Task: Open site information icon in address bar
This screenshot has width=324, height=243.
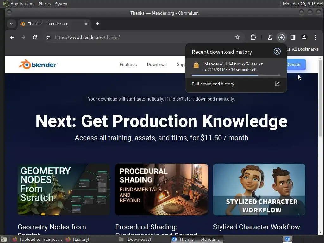Action: [48, 37]
